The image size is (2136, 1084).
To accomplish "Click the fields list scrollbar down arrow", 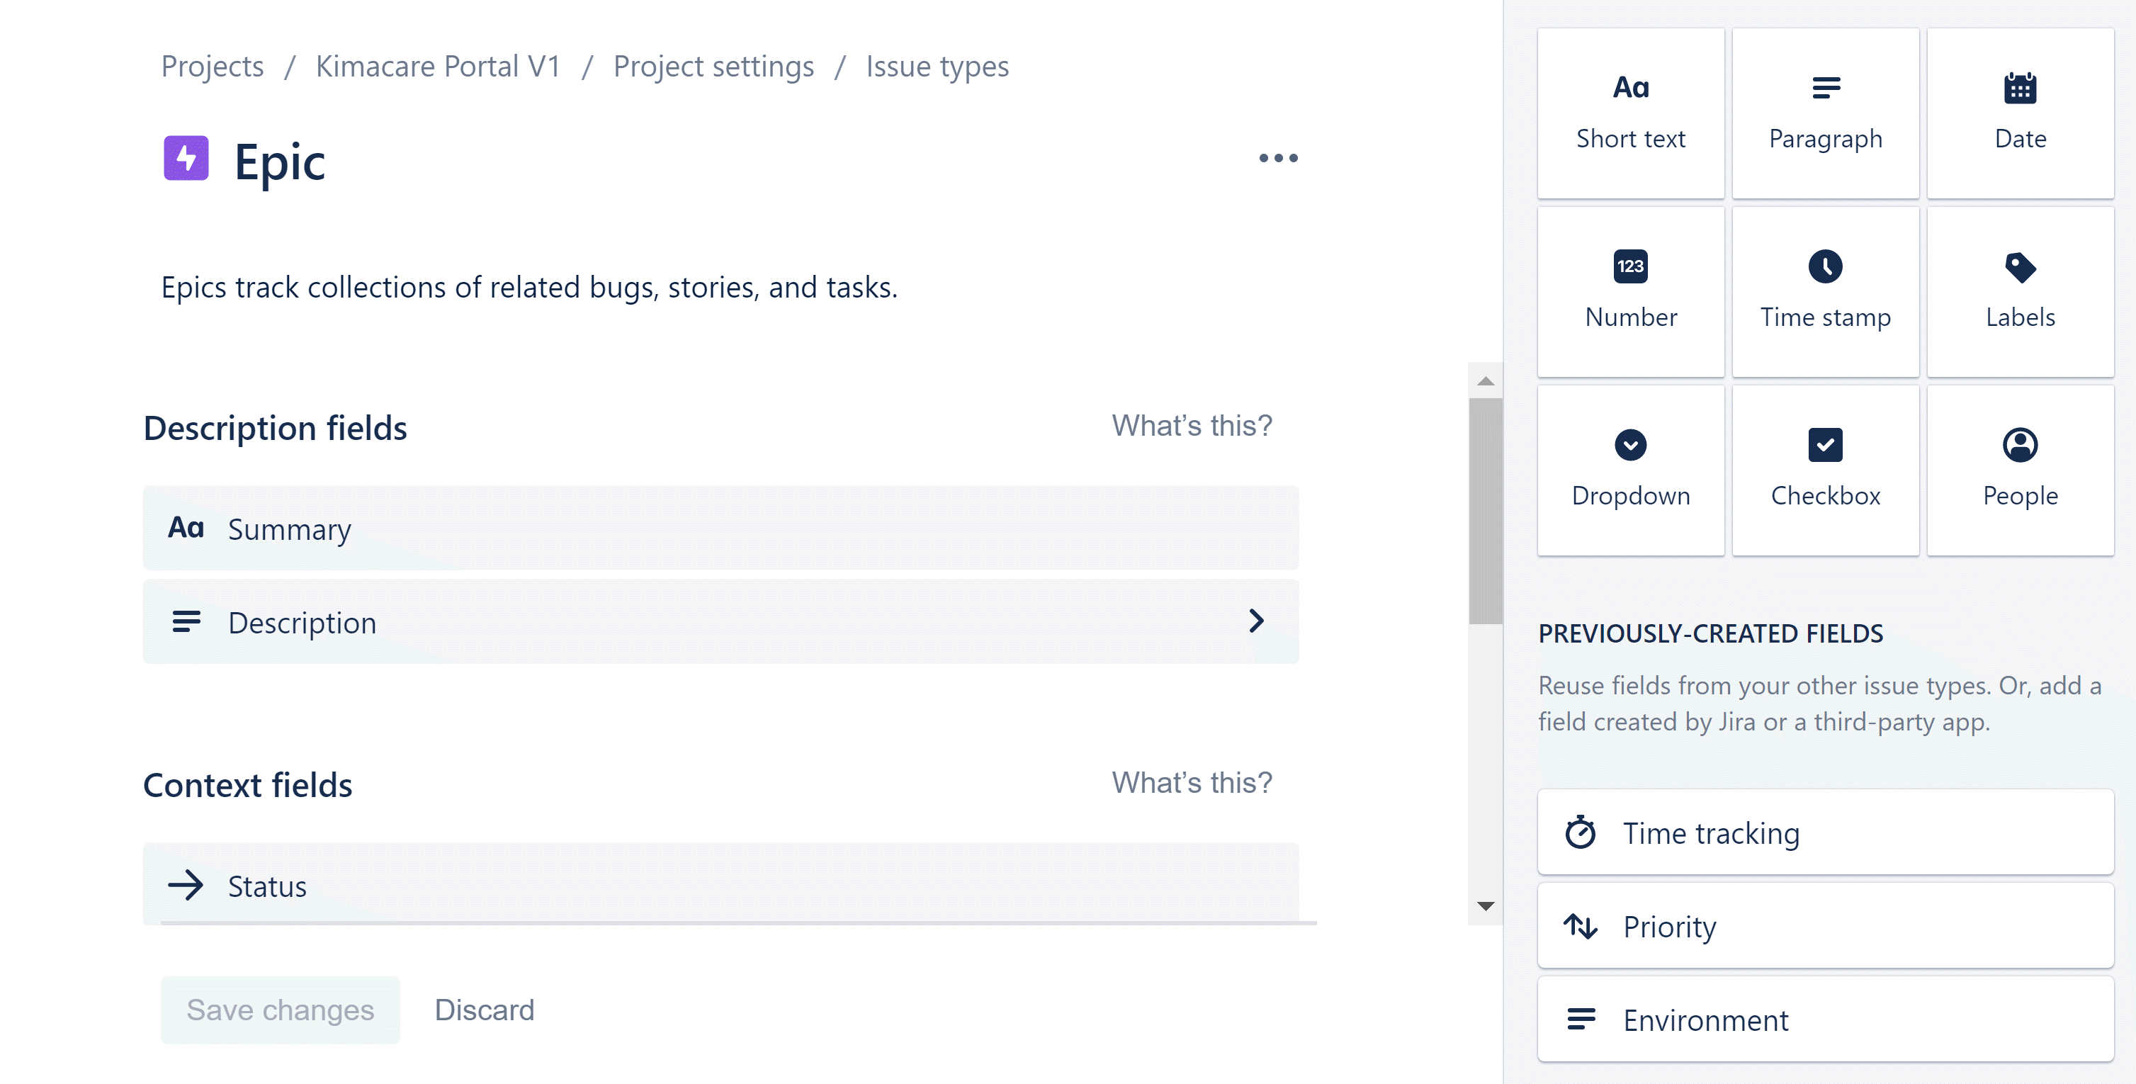I will point(1485,905).
